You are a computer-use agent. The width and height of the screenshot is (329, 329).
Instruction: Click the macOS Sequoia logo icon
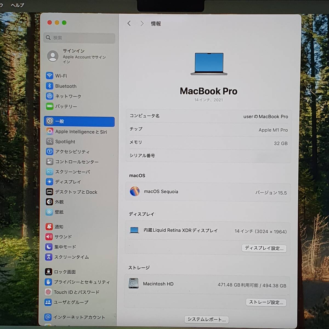click(135, 191)
